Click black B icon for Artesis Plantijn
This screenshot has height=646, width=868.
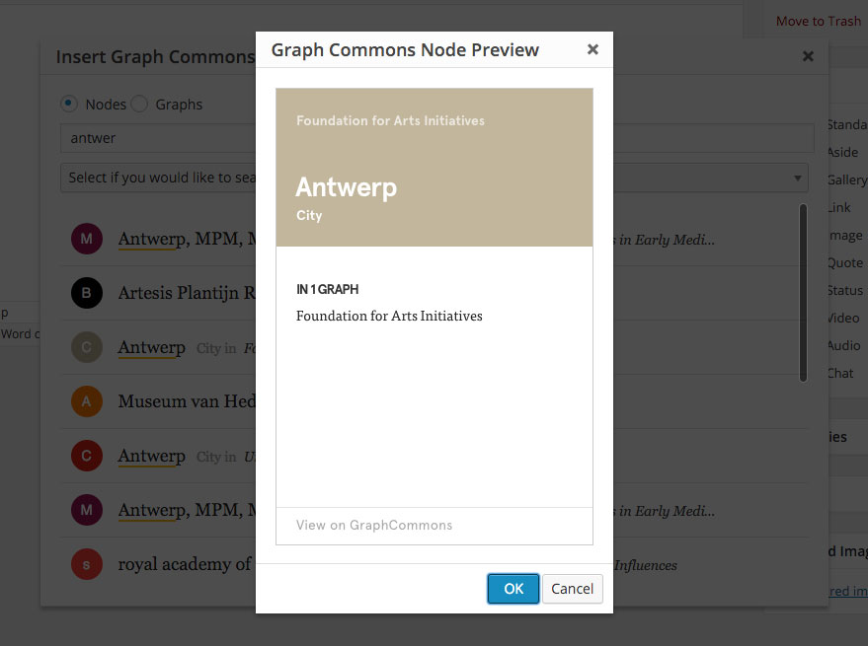coord(86,293)
